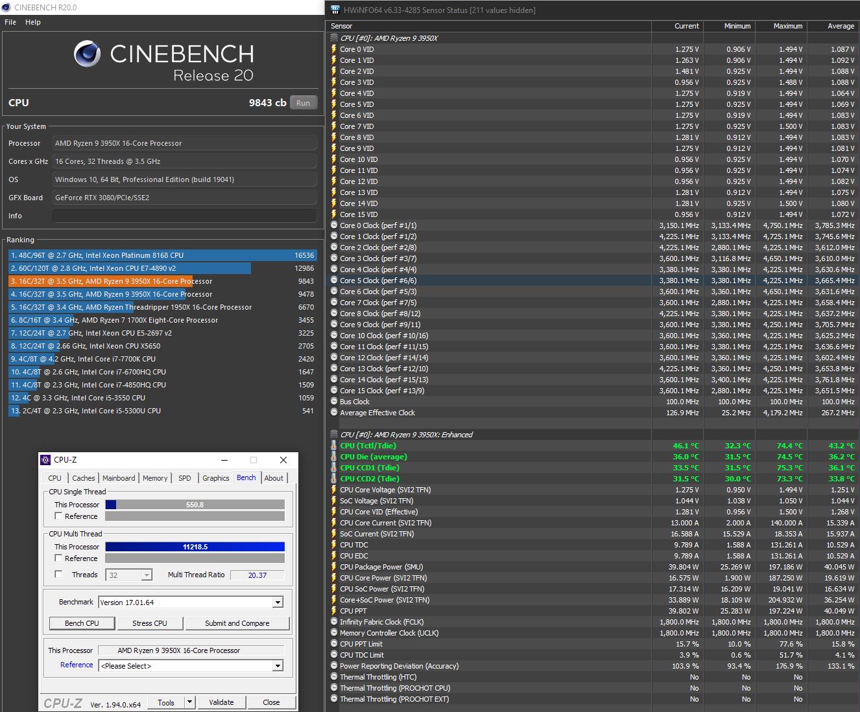Click the Single Thread score bar showing 550.8
This screenshot has height=712, width=860.
click(x=195, y=505)
